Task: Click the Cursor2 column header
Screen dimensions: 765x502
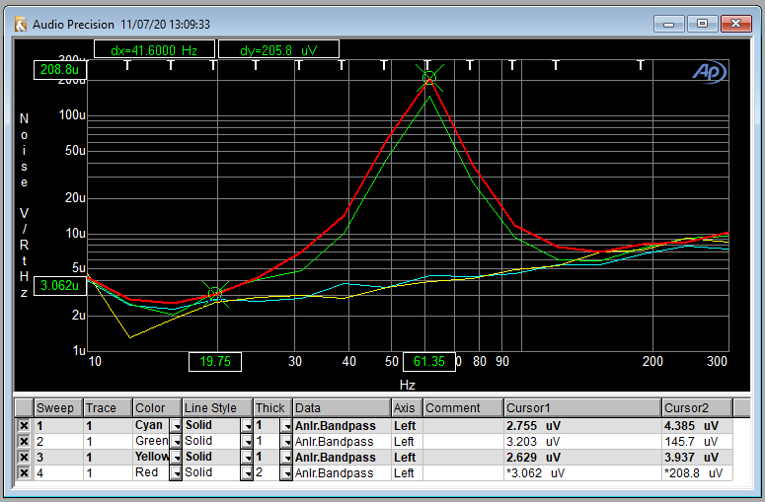Action: [697, 408]
